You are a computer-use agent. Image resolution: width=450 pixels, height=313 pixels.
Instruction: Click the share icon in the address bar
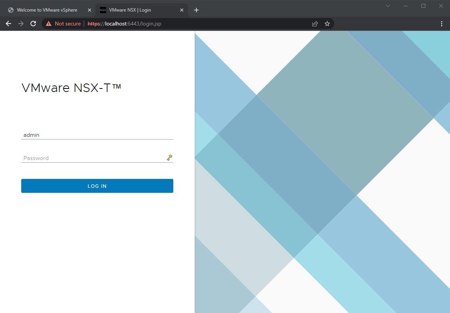click(315, 24)
